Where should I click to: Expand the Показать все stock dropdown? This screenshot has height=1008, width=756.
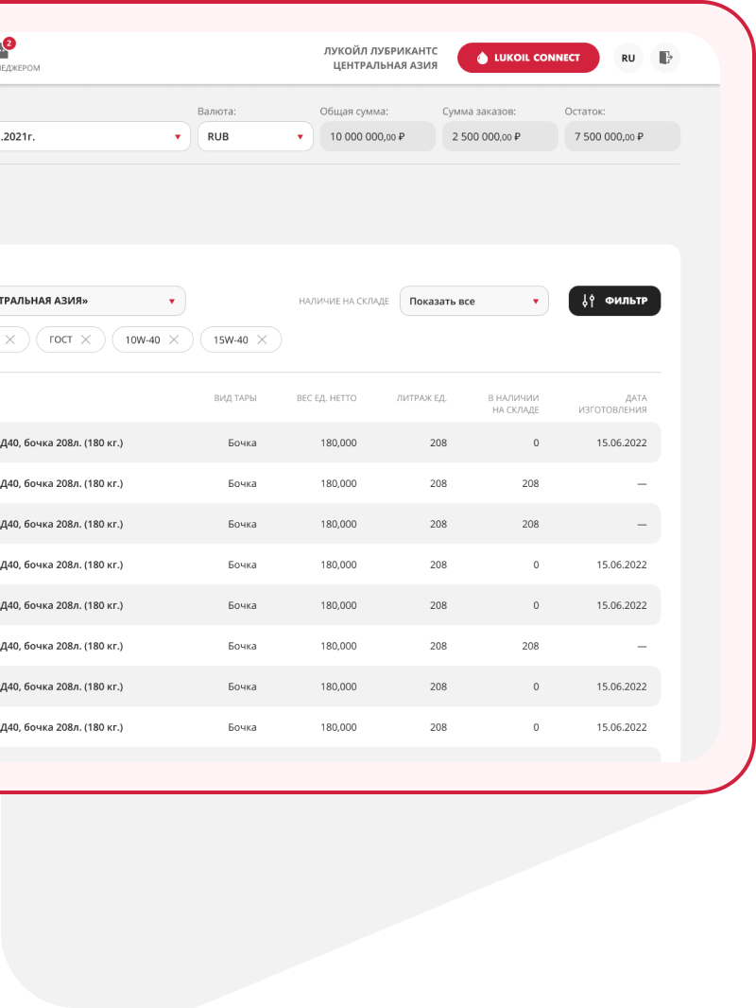point(473,301)
